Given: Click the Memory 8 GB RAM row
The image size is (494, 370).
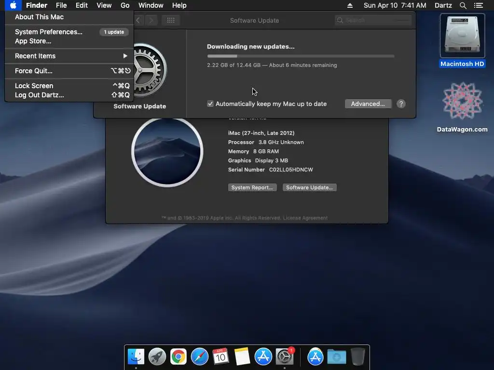Looking at the screenshot, I should pos(253,151).
